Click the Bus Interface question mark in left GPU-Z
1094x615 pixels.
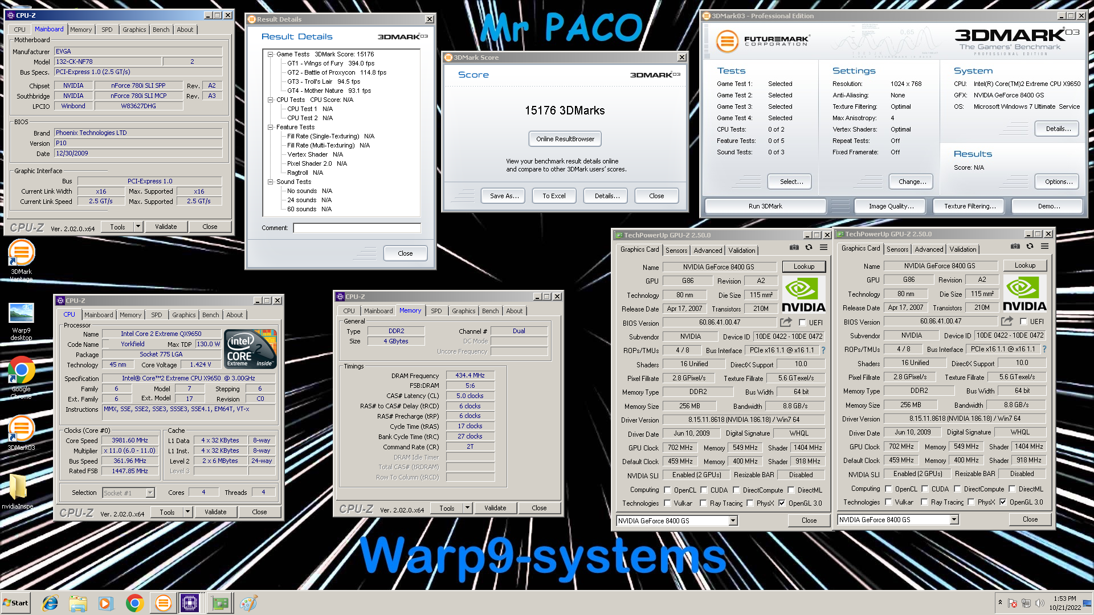pos(823,350)
